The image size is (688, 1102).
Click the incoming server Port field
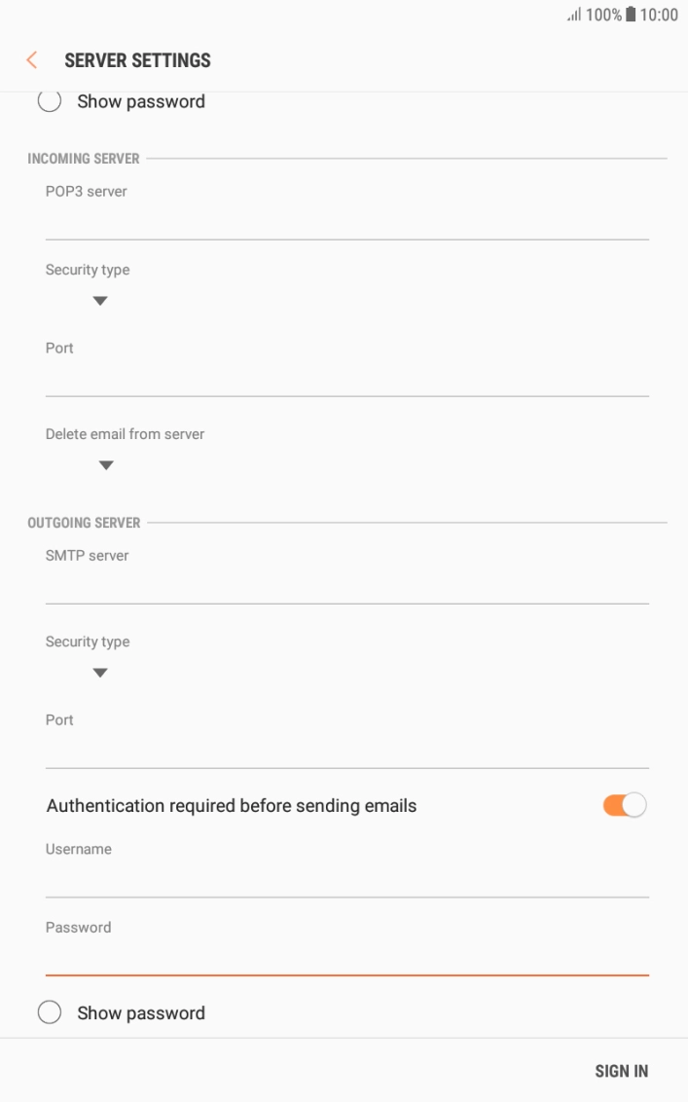(x=346, y=379)
